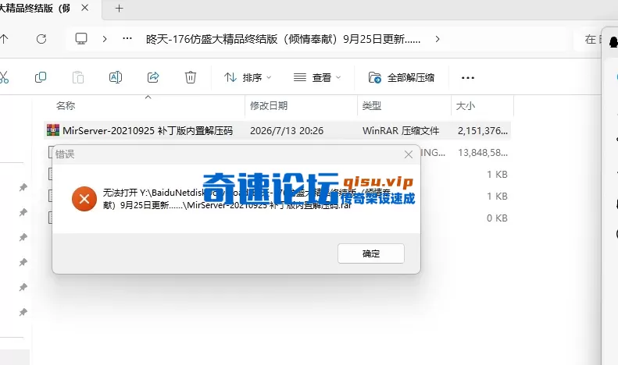The width and height of the screenshot is (618, 365).
Task: Click the address bar ellipsis for hidden folders
Action: pyautogui.click(x=127, y=38)
